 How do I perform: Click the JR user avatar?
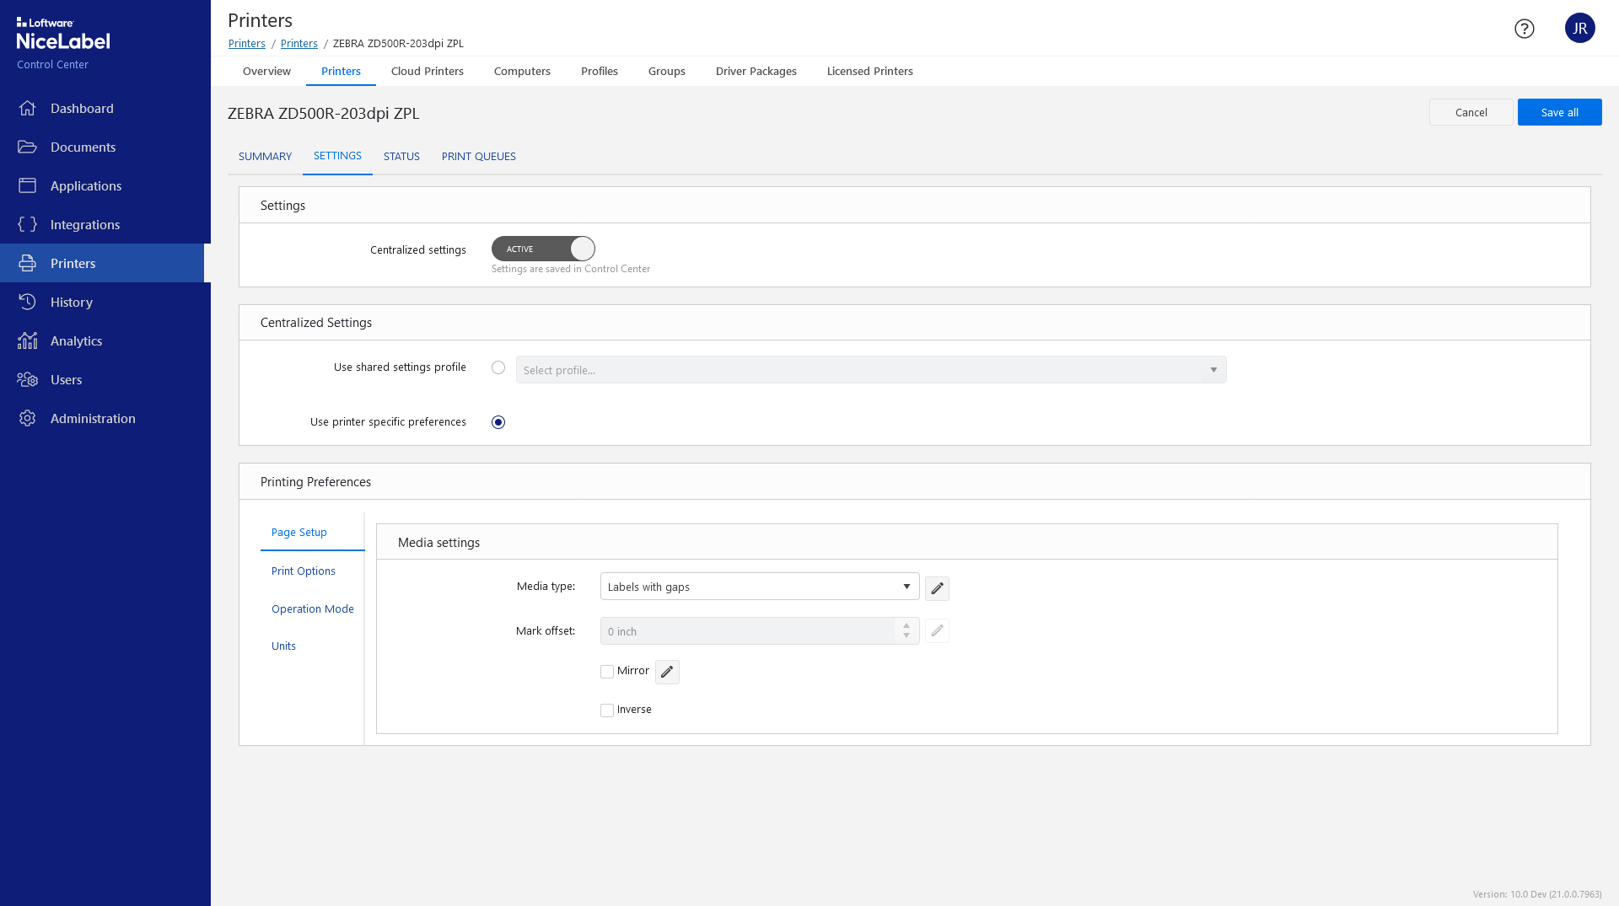tap(1579, 29)
